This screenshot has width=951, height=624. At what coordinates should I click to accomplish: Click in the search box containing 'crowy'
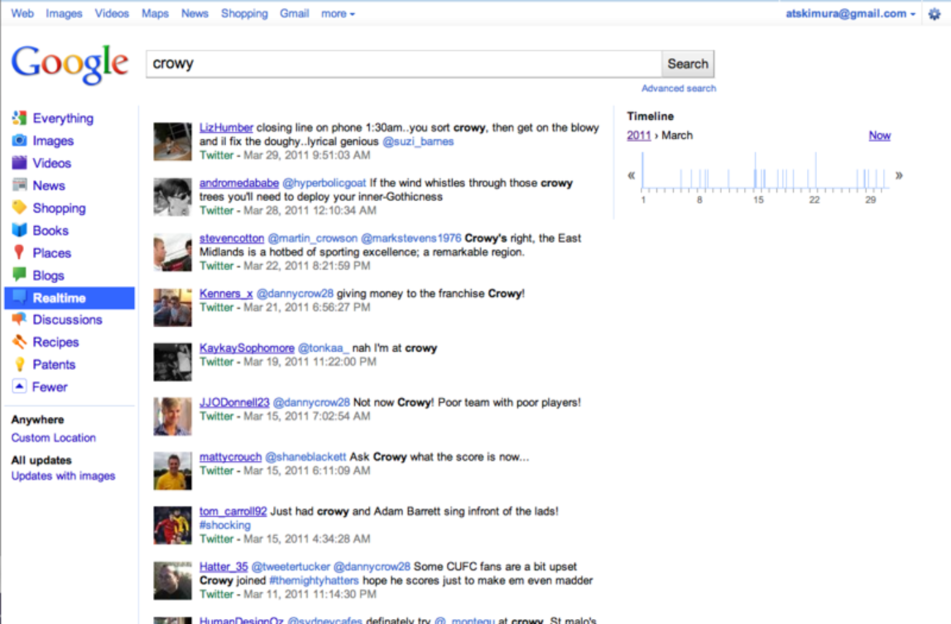tap(404, 64)
